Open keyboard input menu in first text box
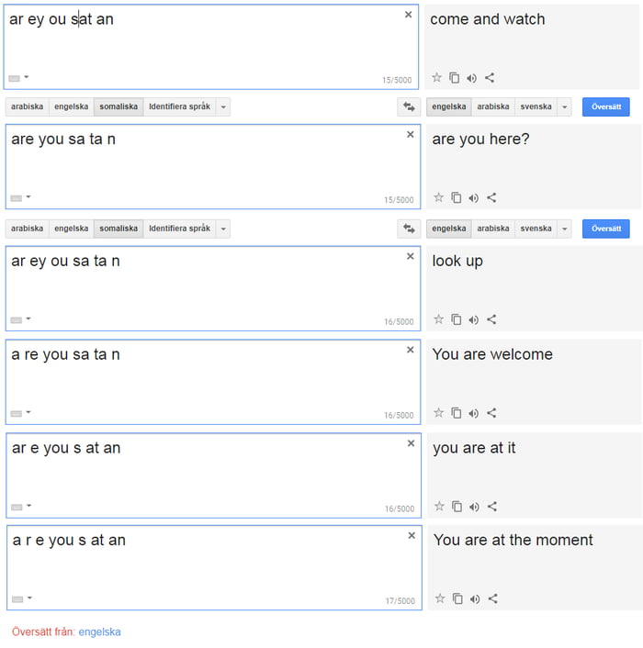 pyautogui.click(x=19, y=78)
